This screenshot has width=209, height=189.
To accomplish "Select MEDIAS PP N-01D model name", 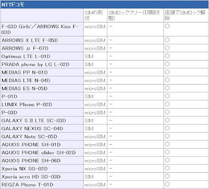I will pos(25,73).
